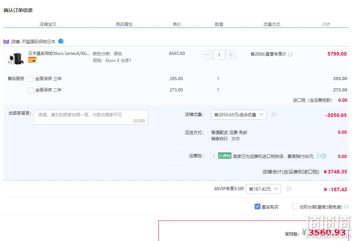
Task: Click the credit card icon under product title
Action: pyautogui.click(x=32, y=60)
